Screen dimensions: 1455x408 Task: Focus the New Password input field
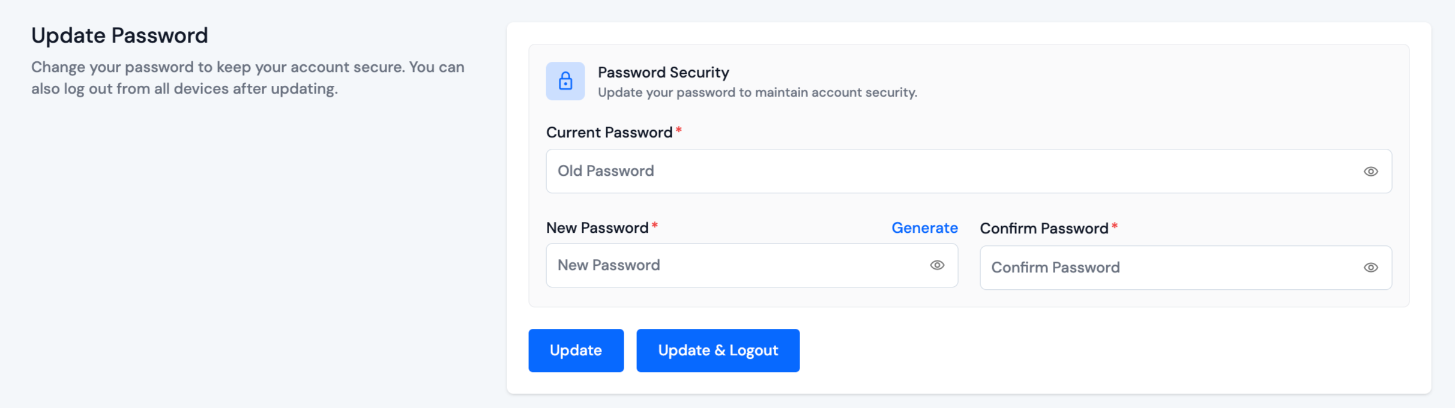pyautogui.click(x=690, y=265)
